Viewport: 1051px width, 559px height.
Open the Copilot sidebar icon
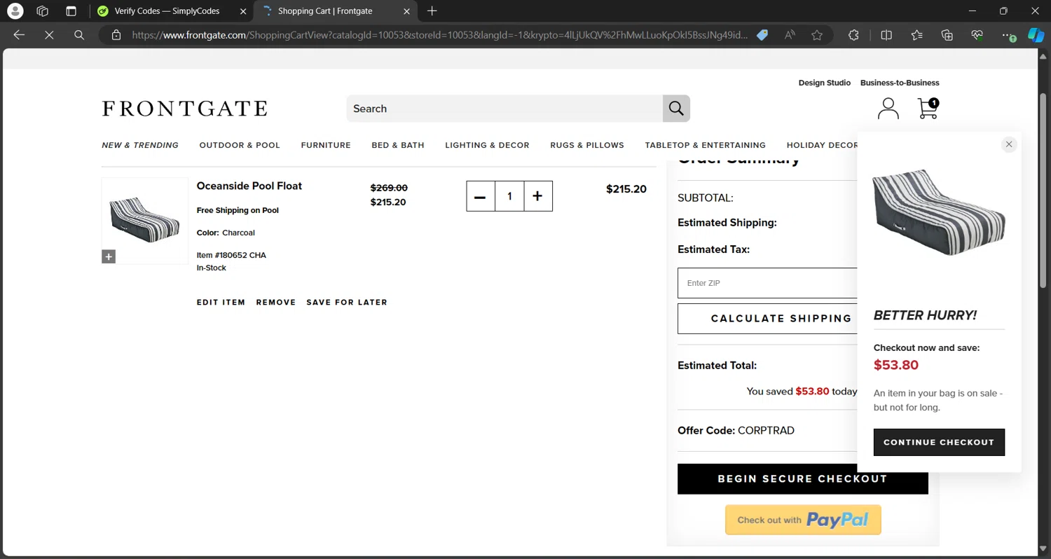1036,35
